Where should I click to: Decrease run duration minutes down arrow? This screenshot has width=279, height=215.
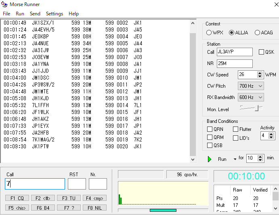[260, 160]
